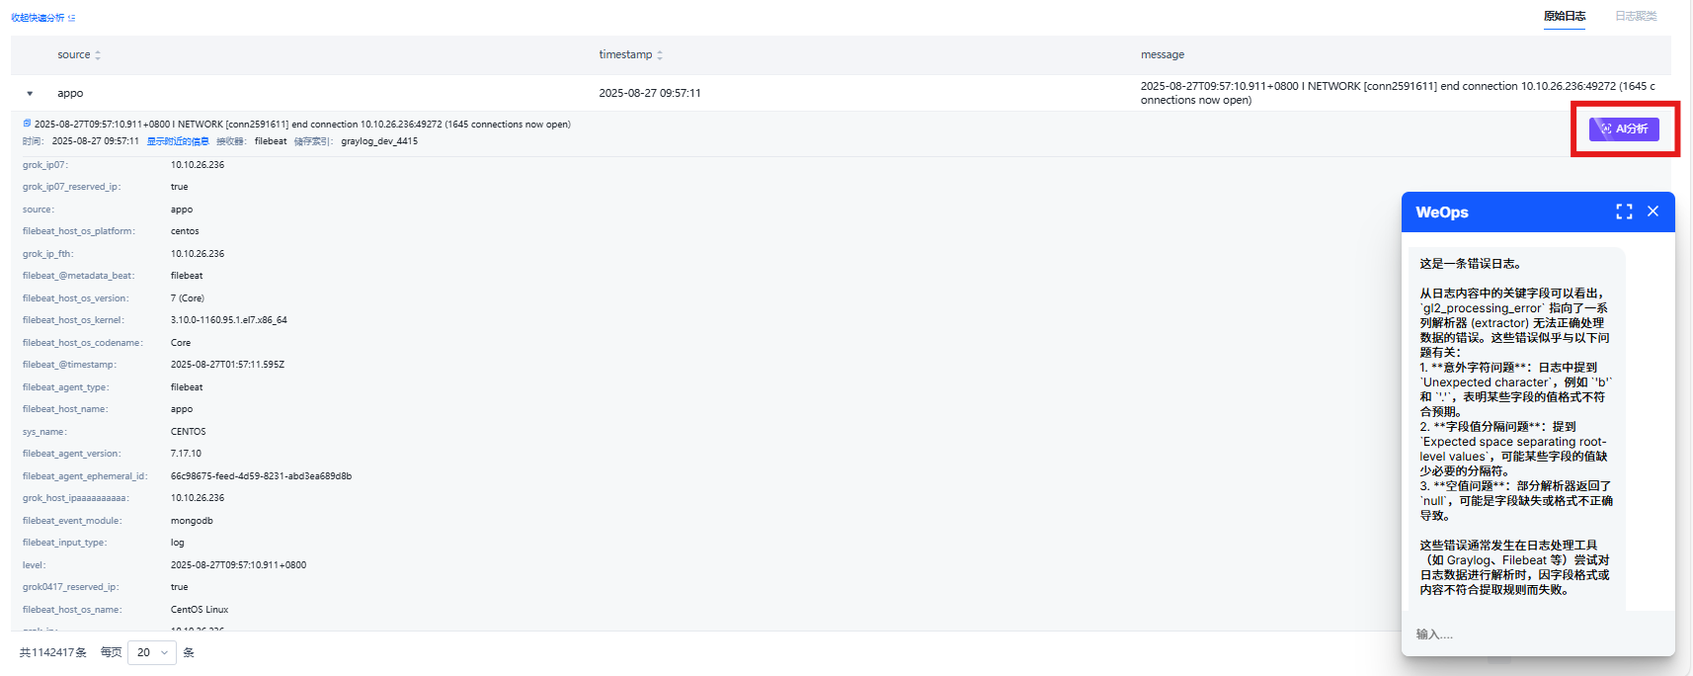1693x676 pixels.
Task: Sort the table by source column
Action: [x=97, y=55]
